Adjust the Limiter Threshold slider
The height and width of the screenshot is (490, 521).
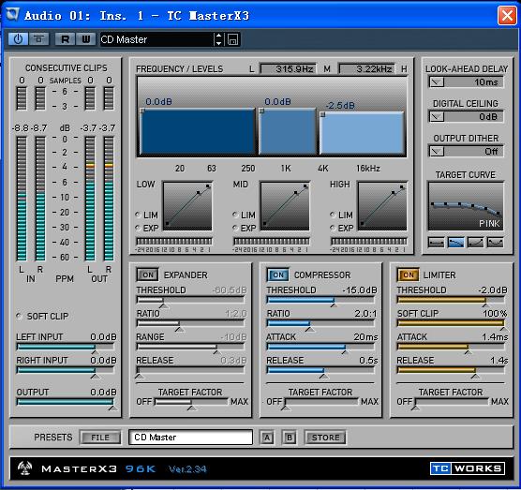451,300
